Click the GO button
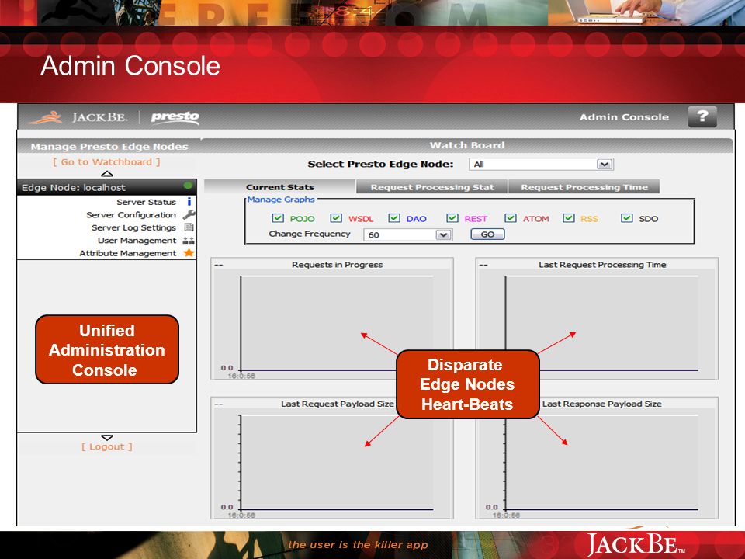This screenshot has width=745, height=559. coord(487,234)
